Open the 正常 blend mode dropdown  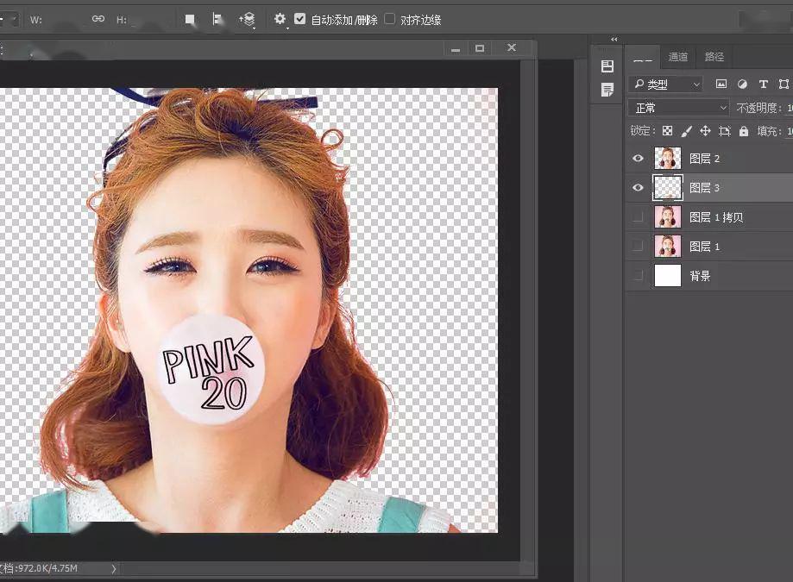(679, 108)
